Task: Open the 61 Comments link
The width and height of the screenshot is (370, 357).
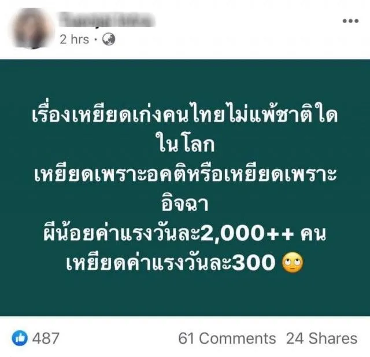Action: click(x=227, y=338)
